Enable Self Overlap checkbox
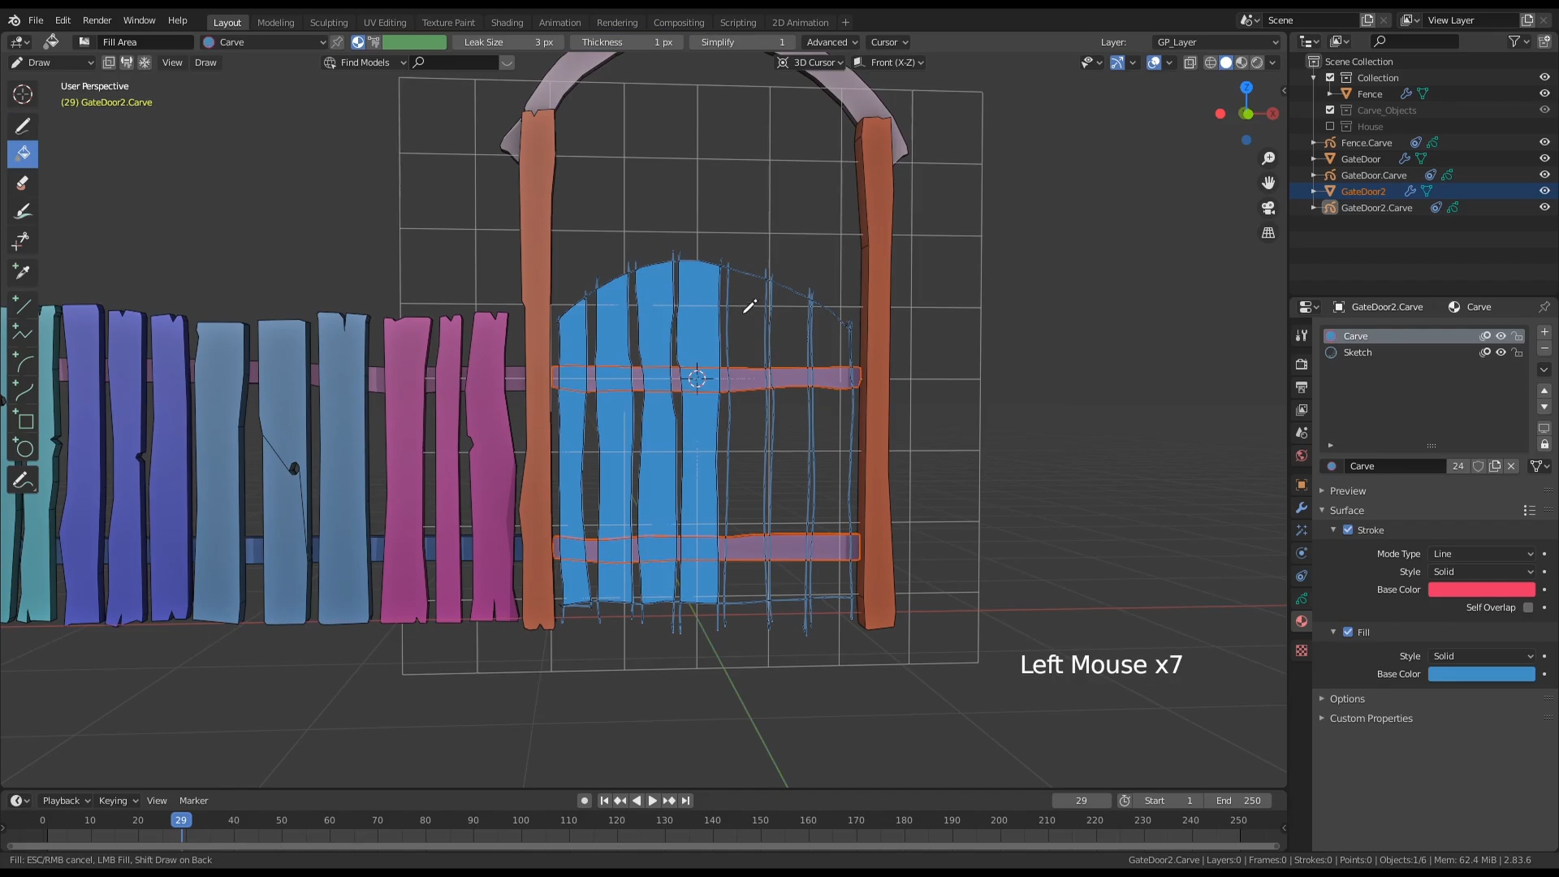This screenshot has height=877, width=1559. (1528, 607)
